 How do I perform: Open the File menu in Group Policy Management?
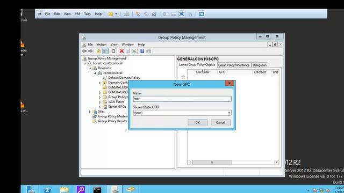pos(90,44)
